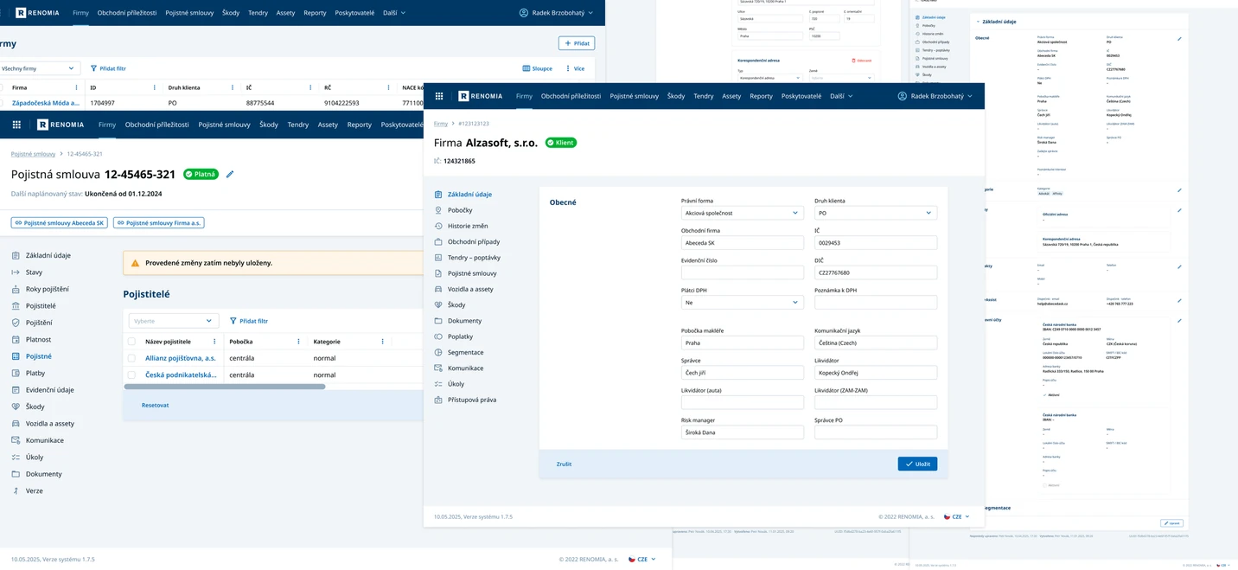1238x570 pixels.
Task: Click Platnost calendar icon in contract sidebar
Action: [x=16, y=340]
